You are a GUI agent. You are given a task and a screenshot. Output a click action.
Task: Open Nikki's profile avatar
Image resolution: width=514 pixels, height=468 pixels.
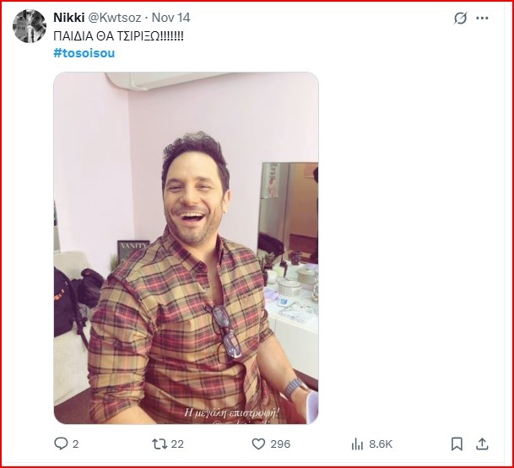point(30,26)
